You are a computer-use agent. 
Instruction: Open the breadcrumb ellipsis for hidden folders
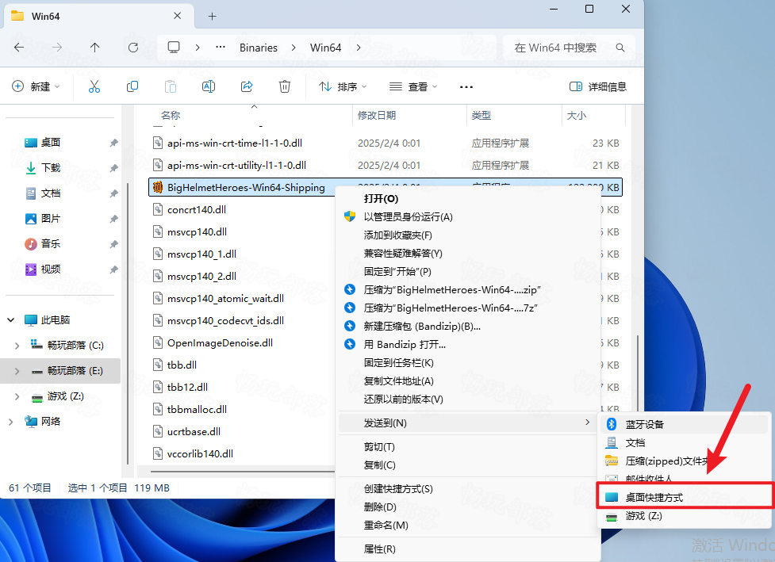click(221, 47)
